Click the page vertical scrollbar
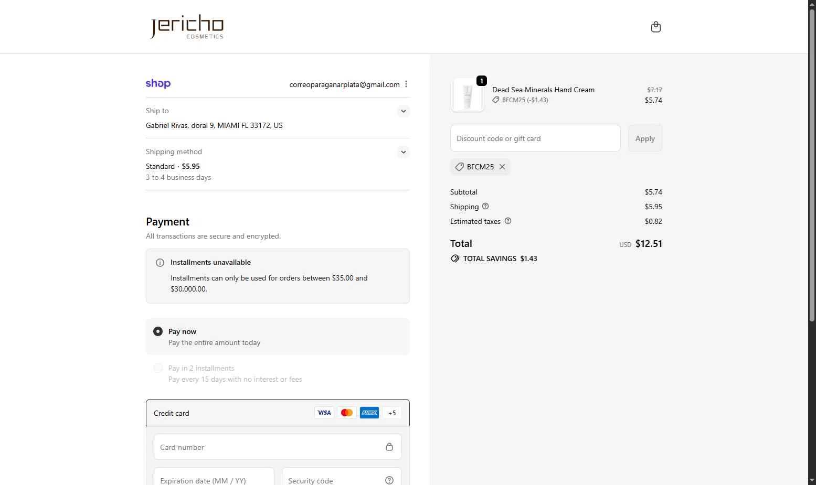This screenshot has height=485, width=816. 812,165
